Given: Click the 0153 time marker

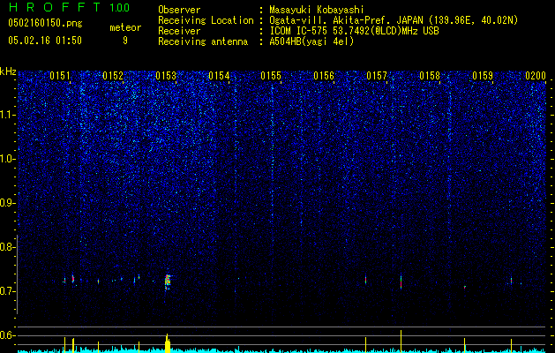Looking at the screenshot, I should [166, 76].
